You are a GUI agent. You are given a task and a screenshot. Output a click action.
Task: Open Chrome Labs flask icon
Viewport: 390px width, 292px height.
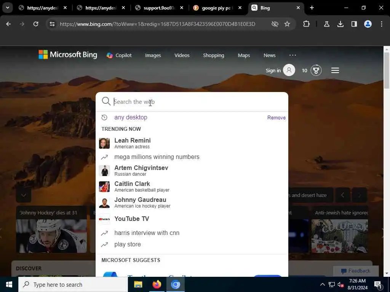pos(326,24)
